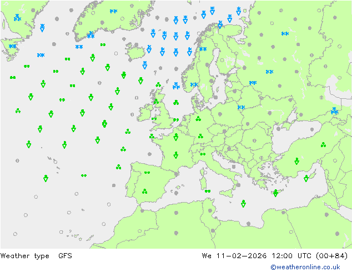Click the rain shower symbol over central Turkey
The image size is (352, 272).
click(x=297, y=161)
